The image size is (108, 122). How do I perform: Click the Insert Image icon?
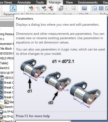tap(74, 8)
